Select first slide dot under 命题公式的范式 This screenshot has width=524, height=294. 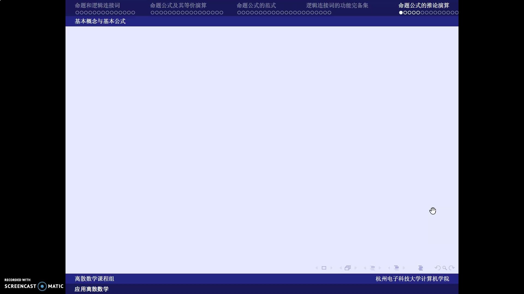(239, 13)
